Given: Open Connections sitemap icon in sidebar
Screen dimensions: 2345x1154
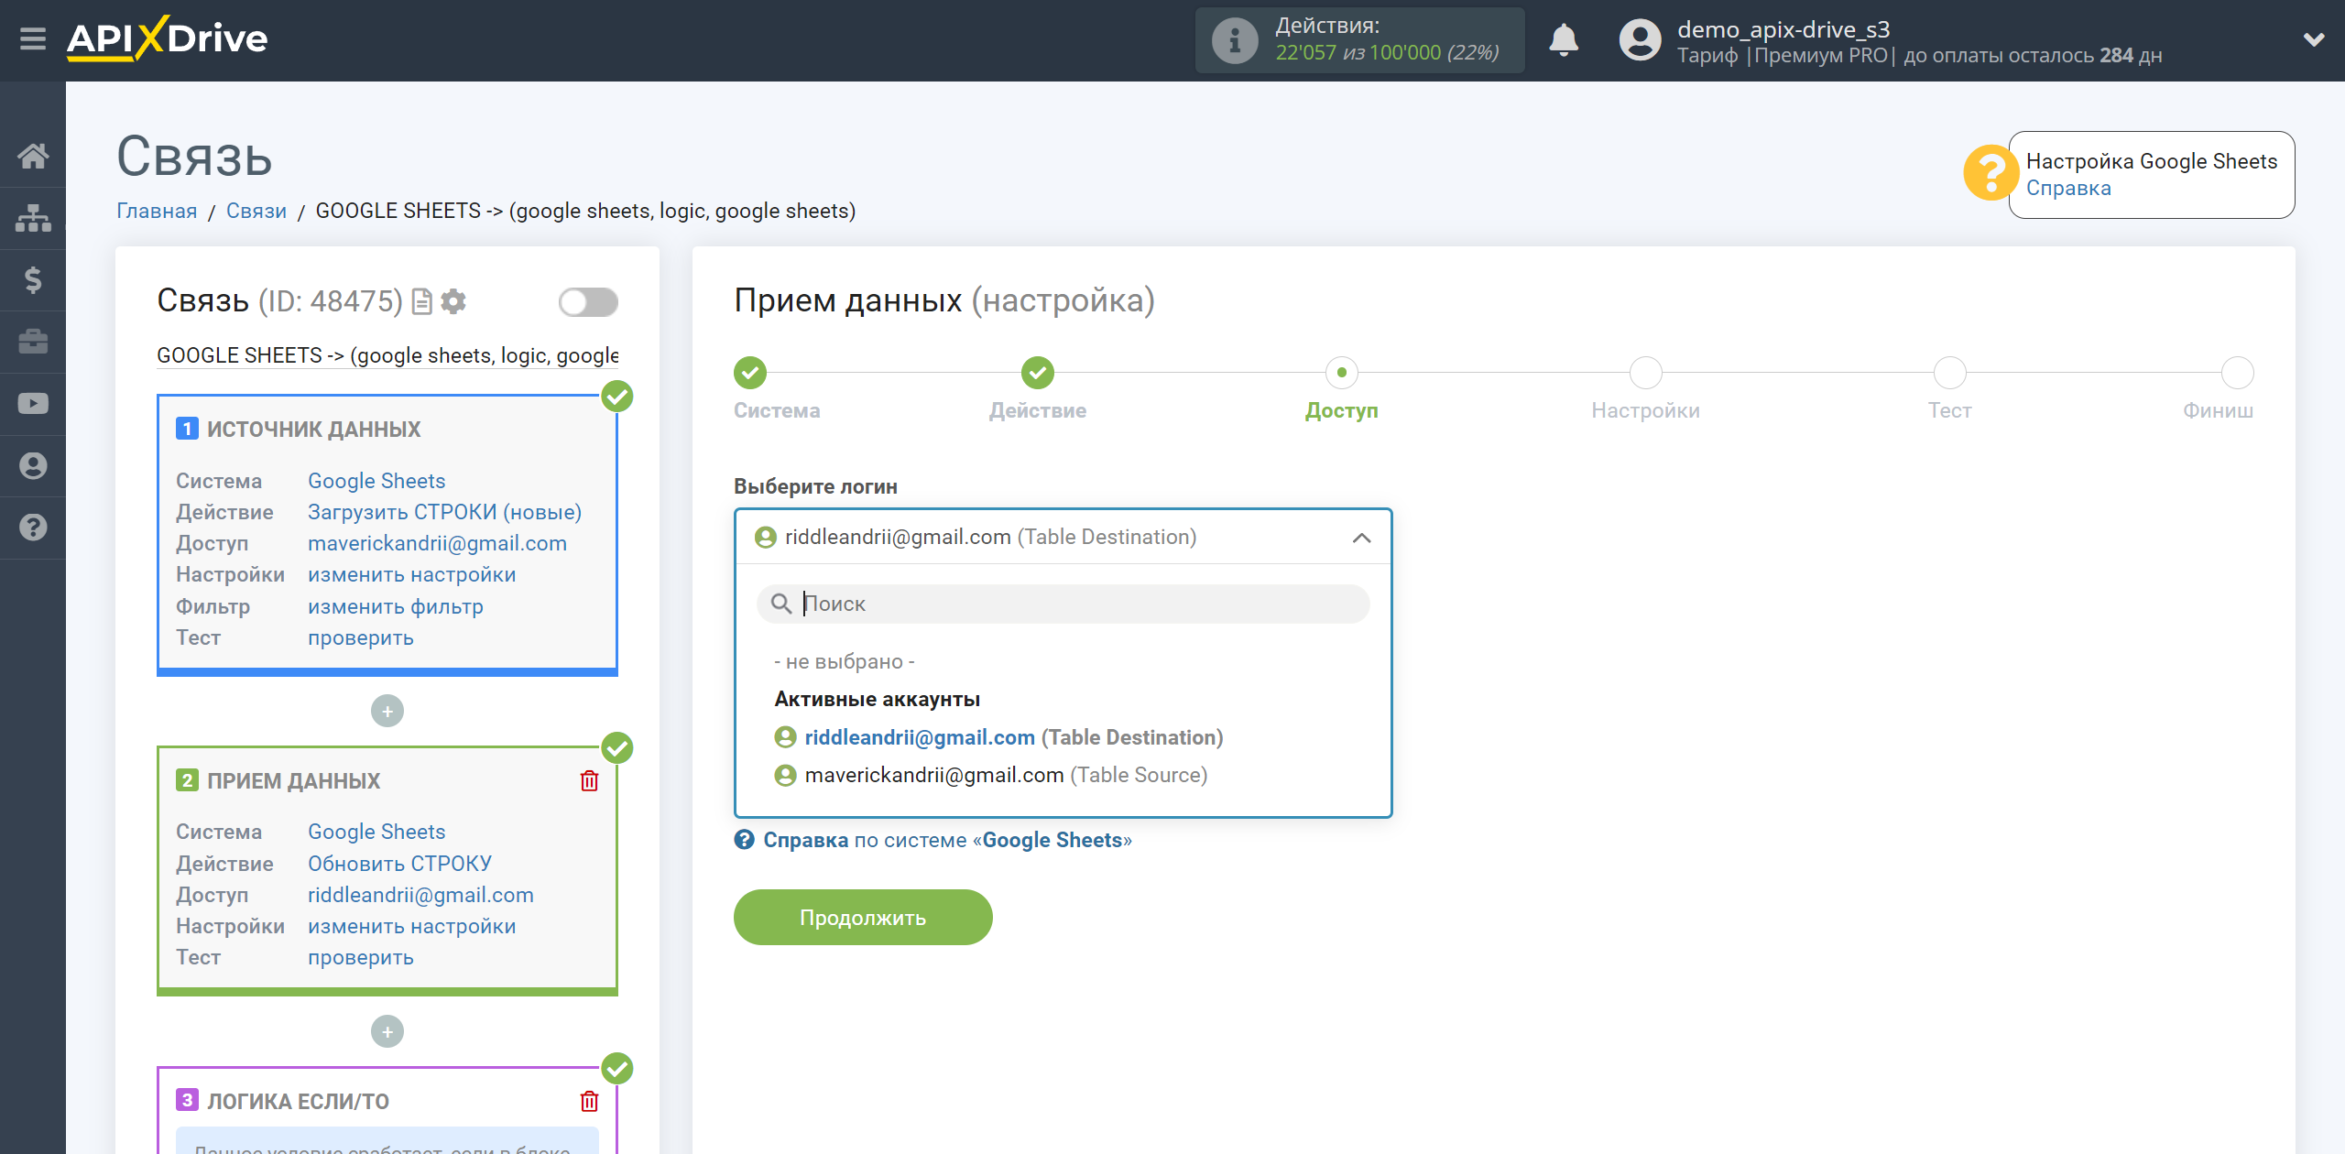Looking at the screenshot, I should pos(33,218).
